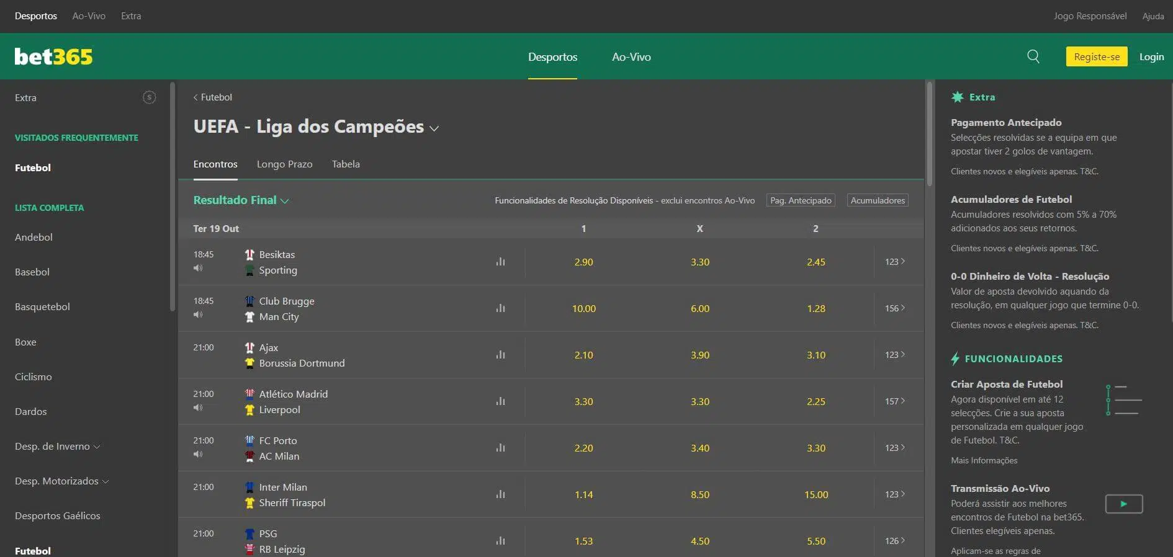Open Mais Informações under Criar Aposta

coord(984,460)
